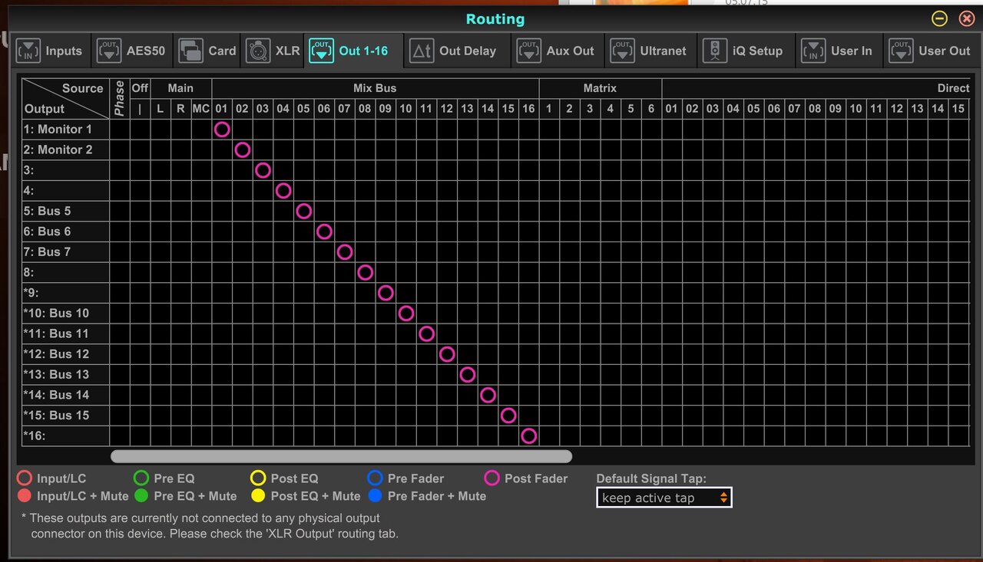Click the Off cell for Monitor 2 row
This screenshot has width=983, height=562.
[x=140, y=150]
